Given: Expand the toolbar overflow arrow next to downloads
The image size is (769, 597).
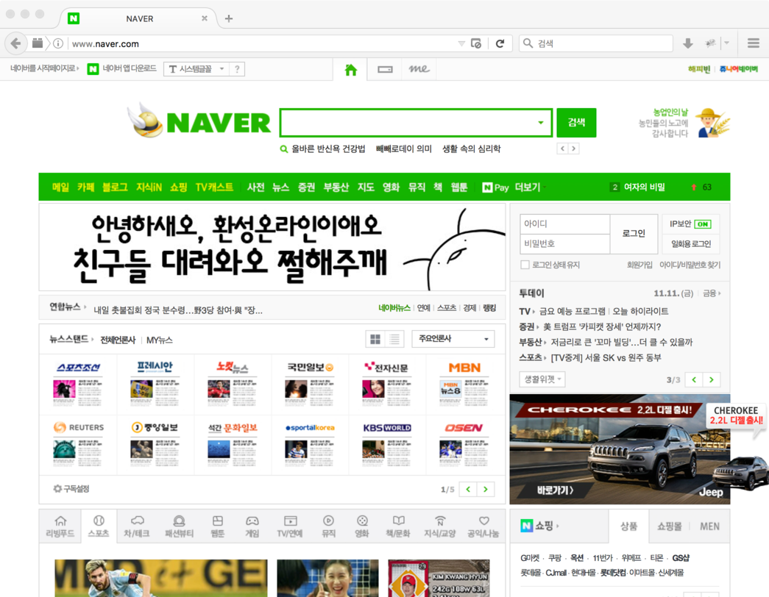Looking at the screenshot, I should coord(727,43).
